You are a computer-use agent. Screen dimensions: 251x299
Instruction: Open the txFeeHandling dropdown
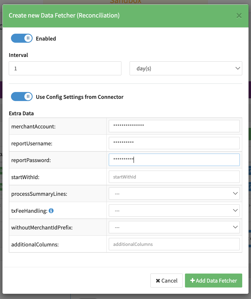(x=174, y=211)
